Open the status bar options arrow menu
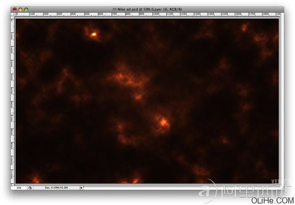Screen dimensions: 295x205 pyautogui.click(x=81, y=188)
